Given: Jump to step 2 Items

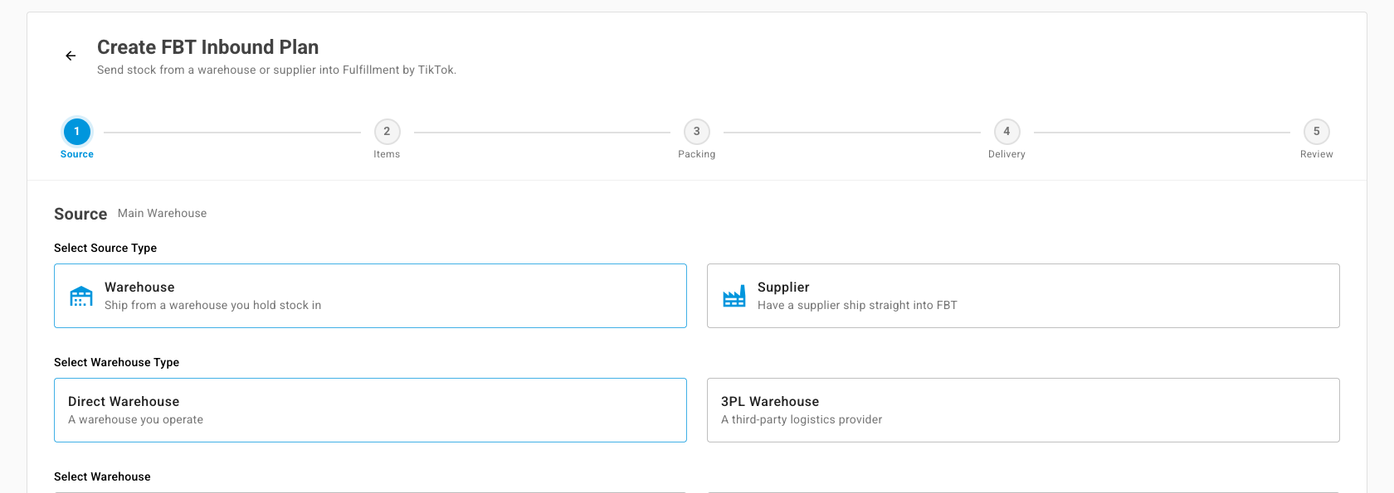Looking at the screenshot, I should click(x=387, y=138).
